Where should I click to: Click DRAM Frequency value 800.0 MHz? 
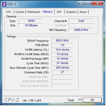point(62,40)
